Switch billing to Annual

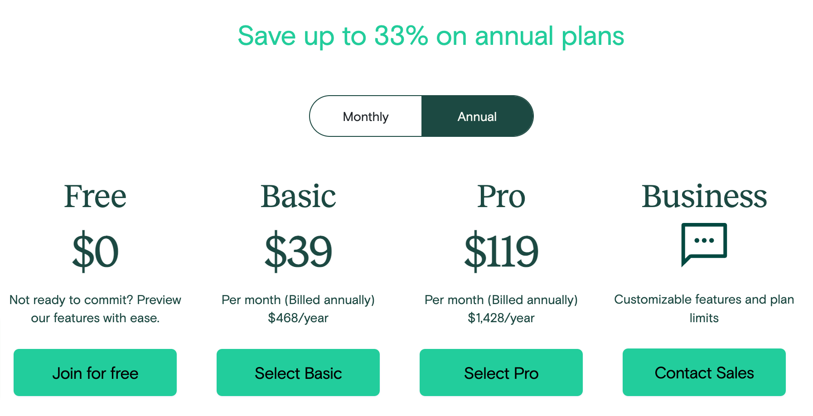tap(477, 116)
